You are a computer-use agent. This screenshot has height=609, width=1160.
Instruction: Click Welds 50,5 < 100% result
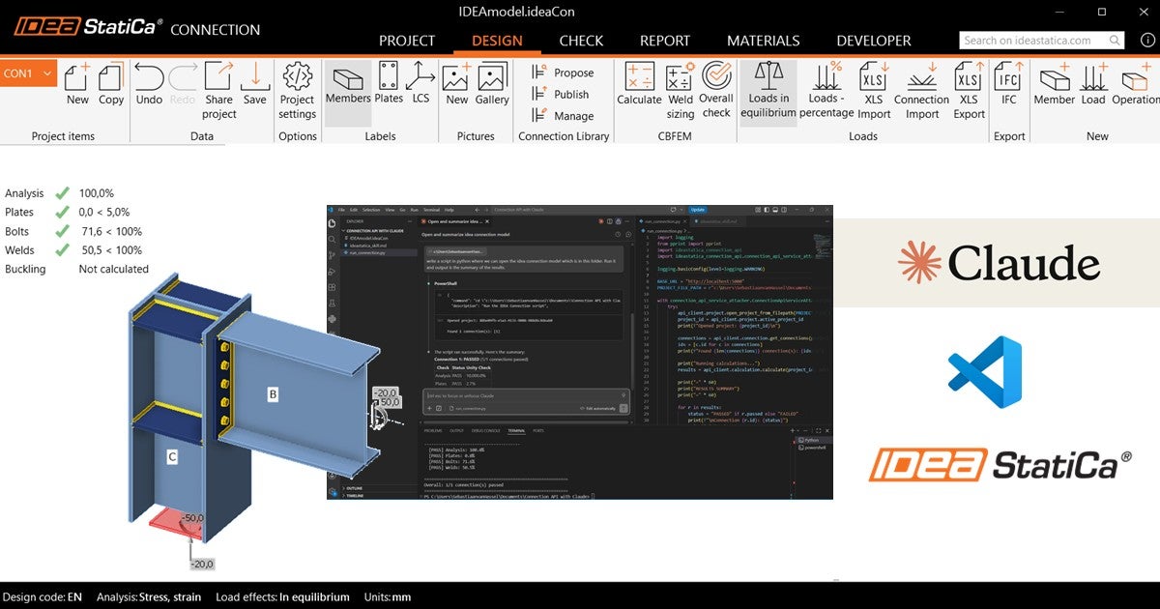pos(73,250)
